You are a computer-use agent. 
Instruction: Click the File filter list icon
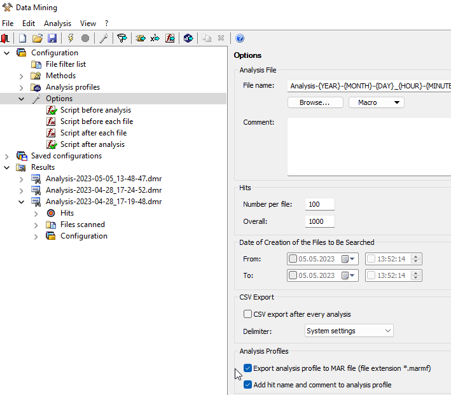point(36,64)
